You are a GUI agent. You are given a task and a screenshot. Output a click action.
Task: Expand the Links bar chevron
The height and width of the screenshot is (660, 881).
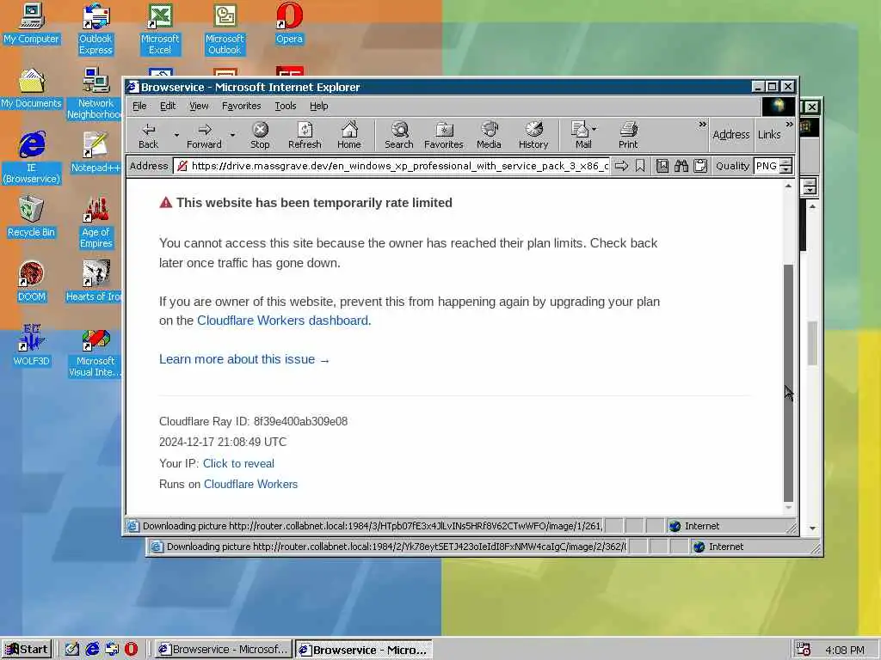pyautogui.click(x=790, y=124)
